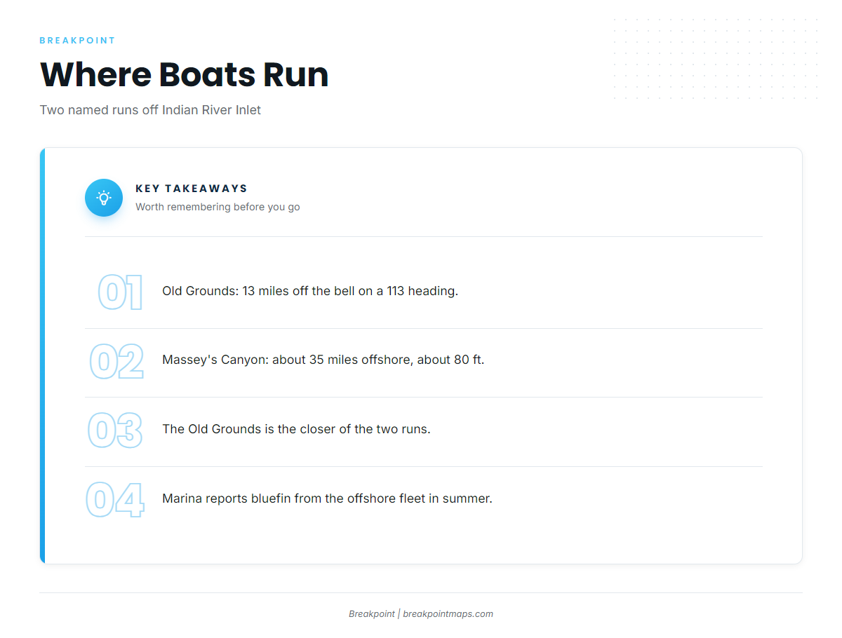Select the Marina reports bluefin line

click(327, 498)
